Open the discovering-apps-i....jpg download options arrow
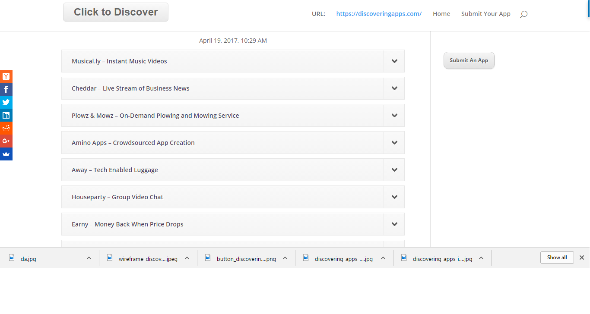The height and width of the screenshot is (314, 590). (x=481, y=258)
